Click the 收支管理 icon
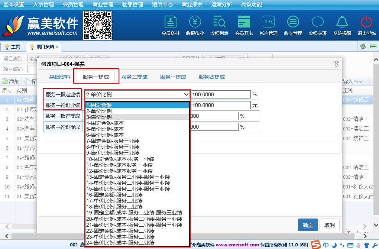Image resolution: width=379 pixels, height=249 pixels. (293, 25)
